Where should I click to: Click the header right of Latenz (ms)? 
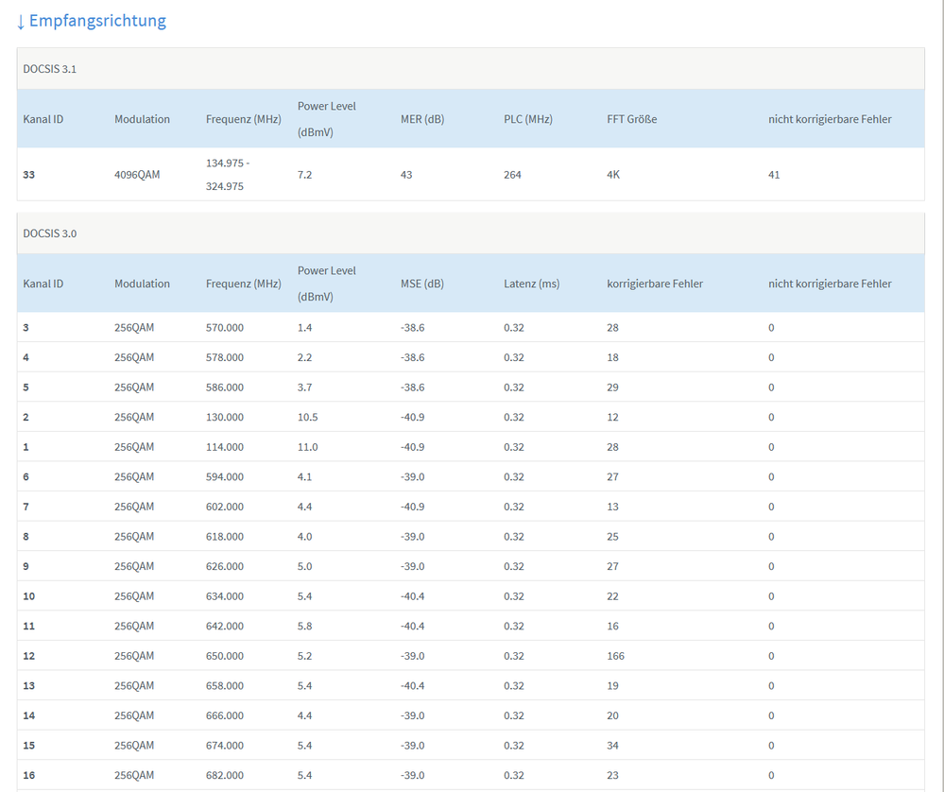point(654,284)
